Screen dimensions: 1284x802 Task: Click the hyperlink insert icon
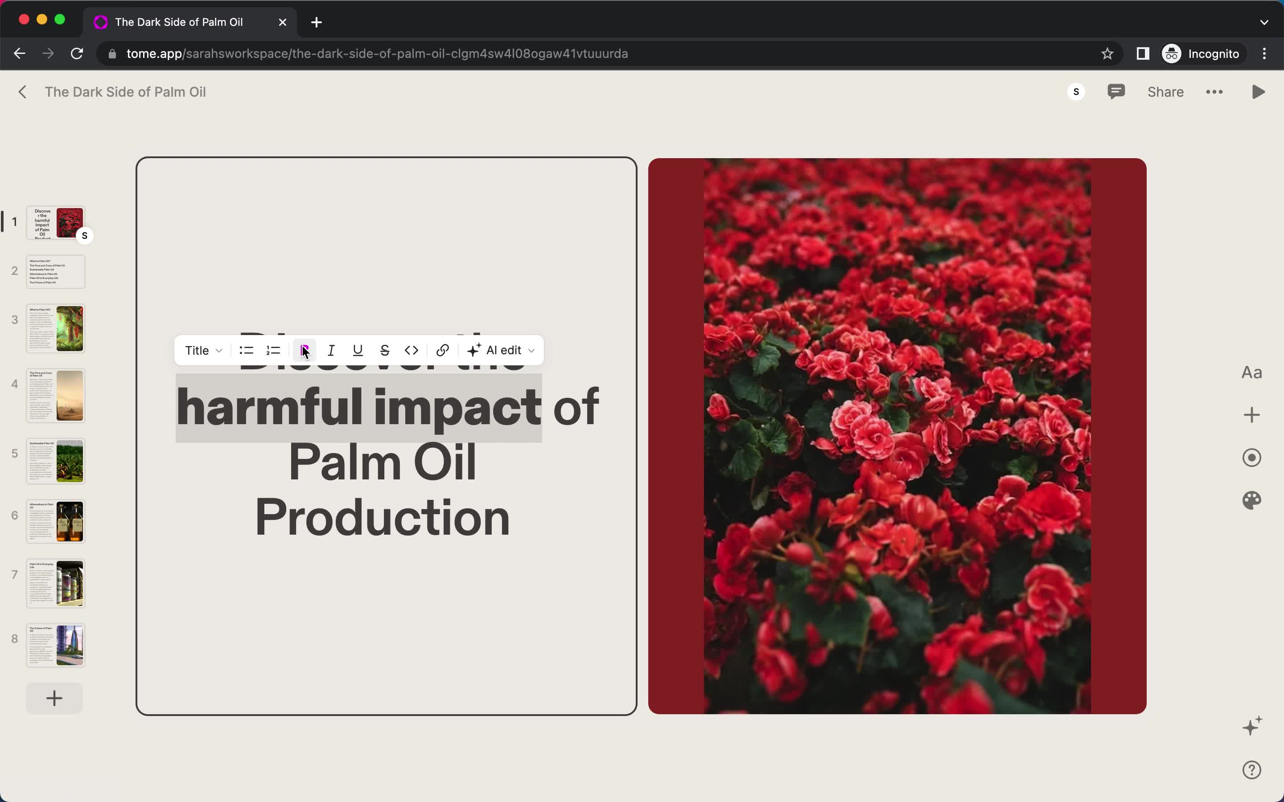(x=443, y=350)
